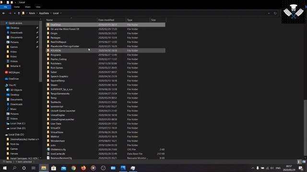
Task: Open Task View on the taskbar
Action: click(x=34, y=168)
